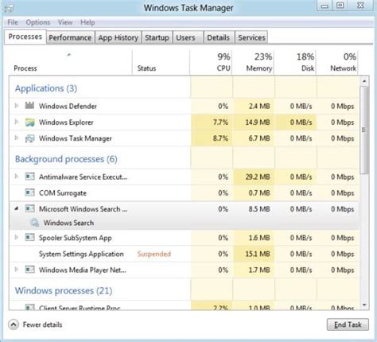The width and height of the screenshot is (377, 342).
Task: Click the Windows Explorer folder icon
Action: pos(29,122)
